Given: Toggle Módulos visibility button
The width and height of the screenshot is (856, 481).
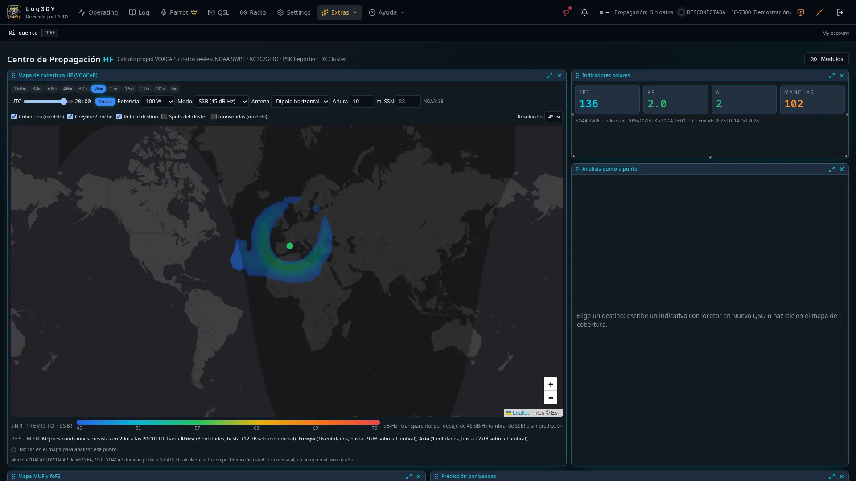Looking at the screenshot, I should pos(826,59).
